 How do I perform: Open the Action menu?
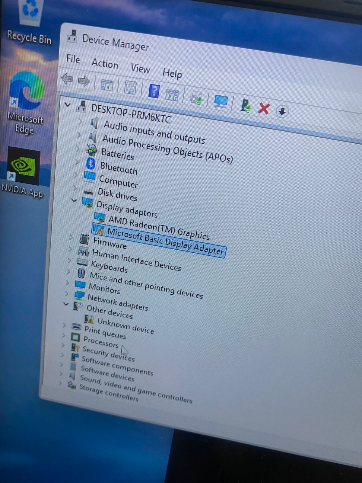click(105, 64)
